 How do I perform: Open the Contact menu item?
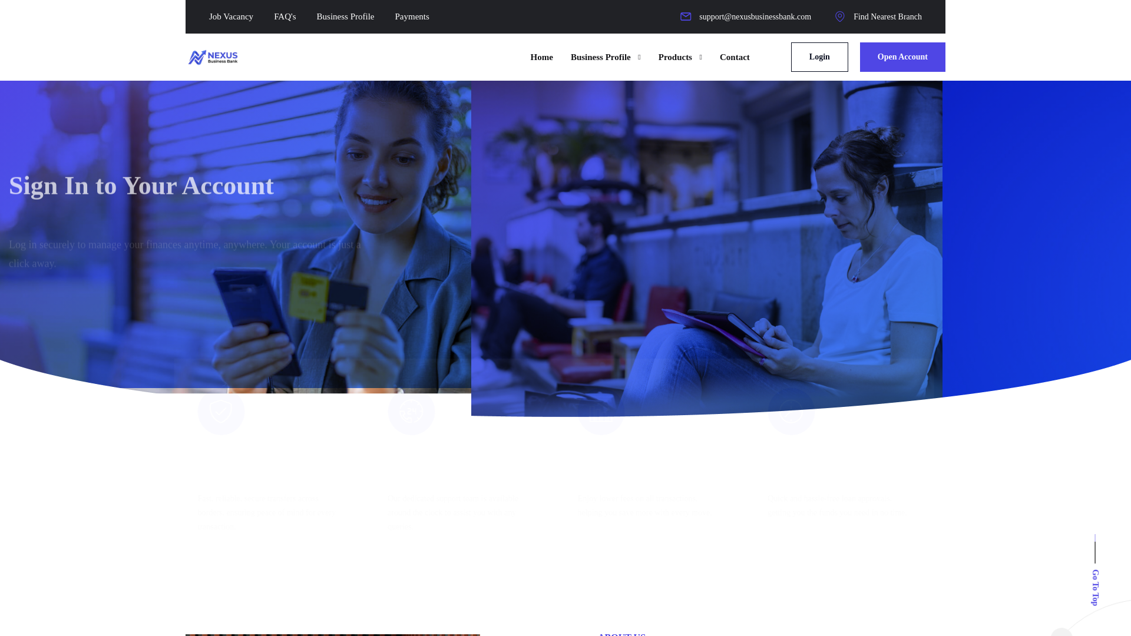tap(735, 57)
